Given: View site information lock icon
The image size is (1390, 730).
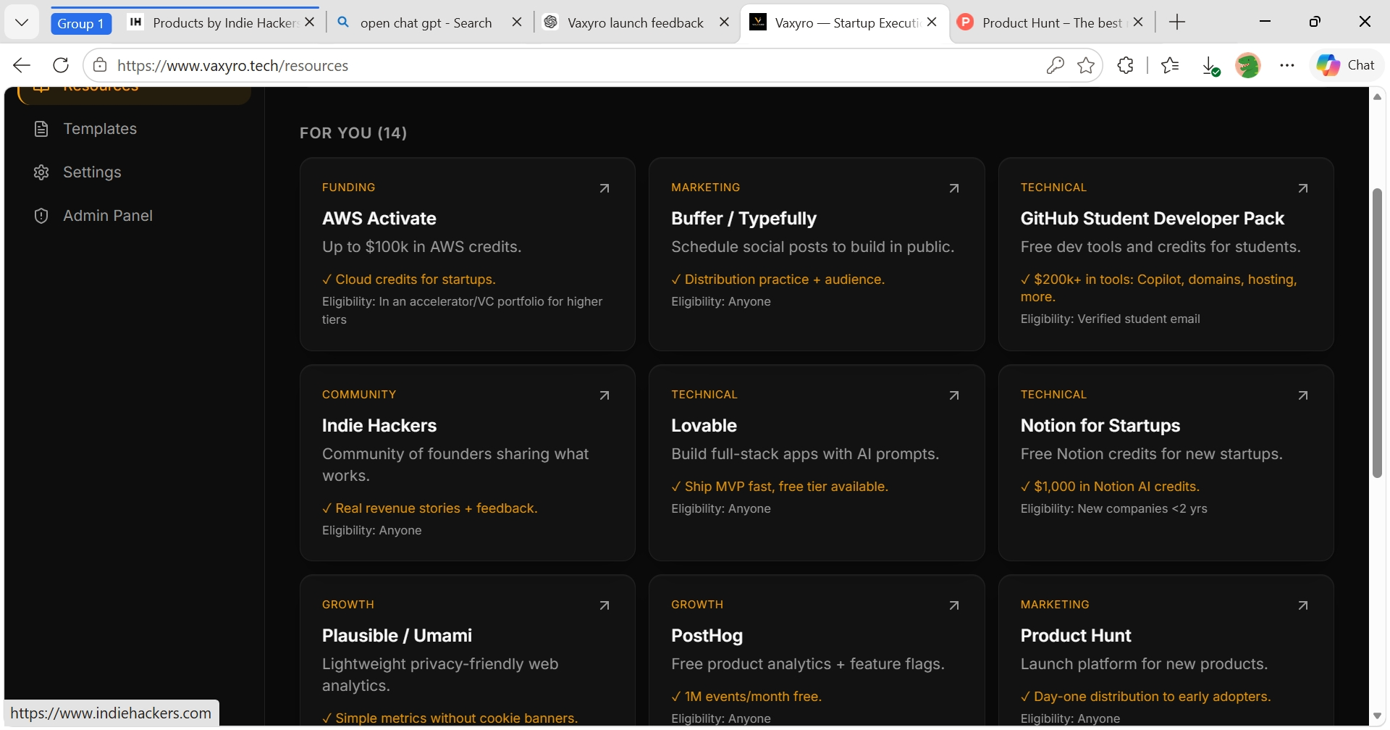Looking at the screenshot, I should pyautogui.click(x=100, y=65).
